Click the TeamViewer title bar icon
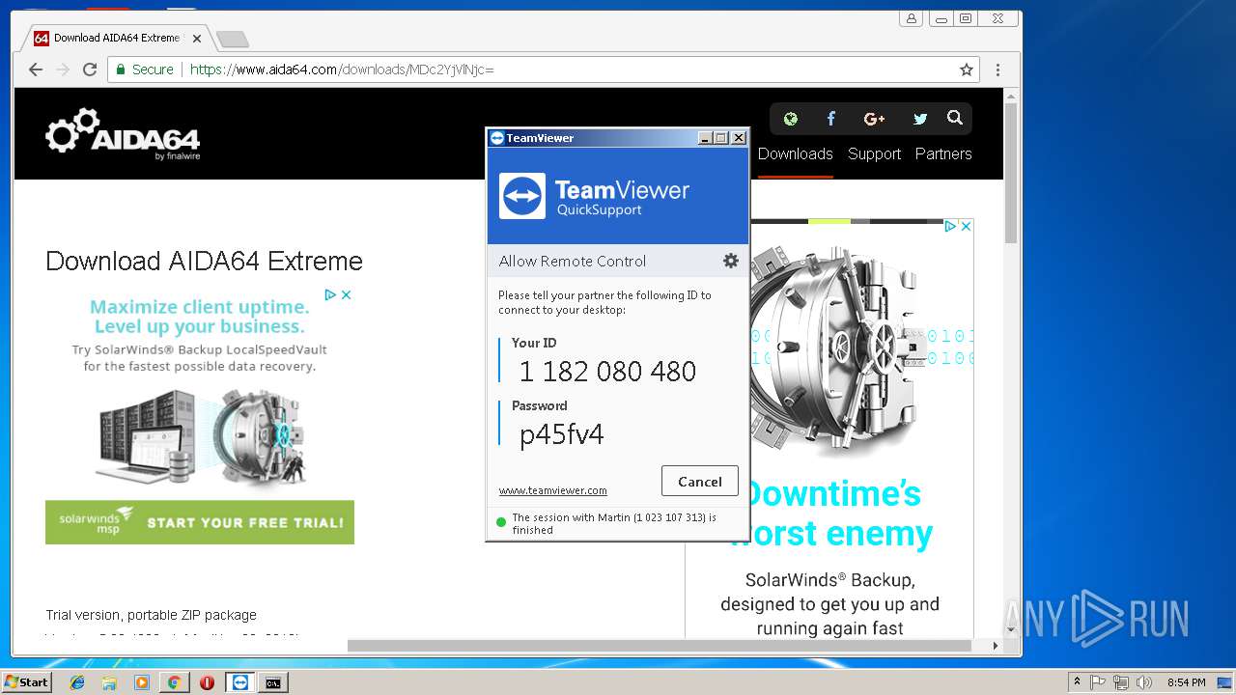Image resolution: width=1236 pixels, height=695 pixels. click(496, 138)
